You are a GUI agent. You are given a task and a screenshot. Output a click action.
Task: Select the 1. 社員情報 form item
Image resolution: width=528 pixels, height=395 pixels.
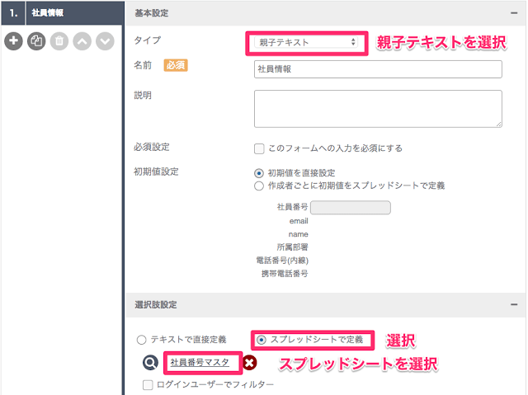[x=63, y=13]
